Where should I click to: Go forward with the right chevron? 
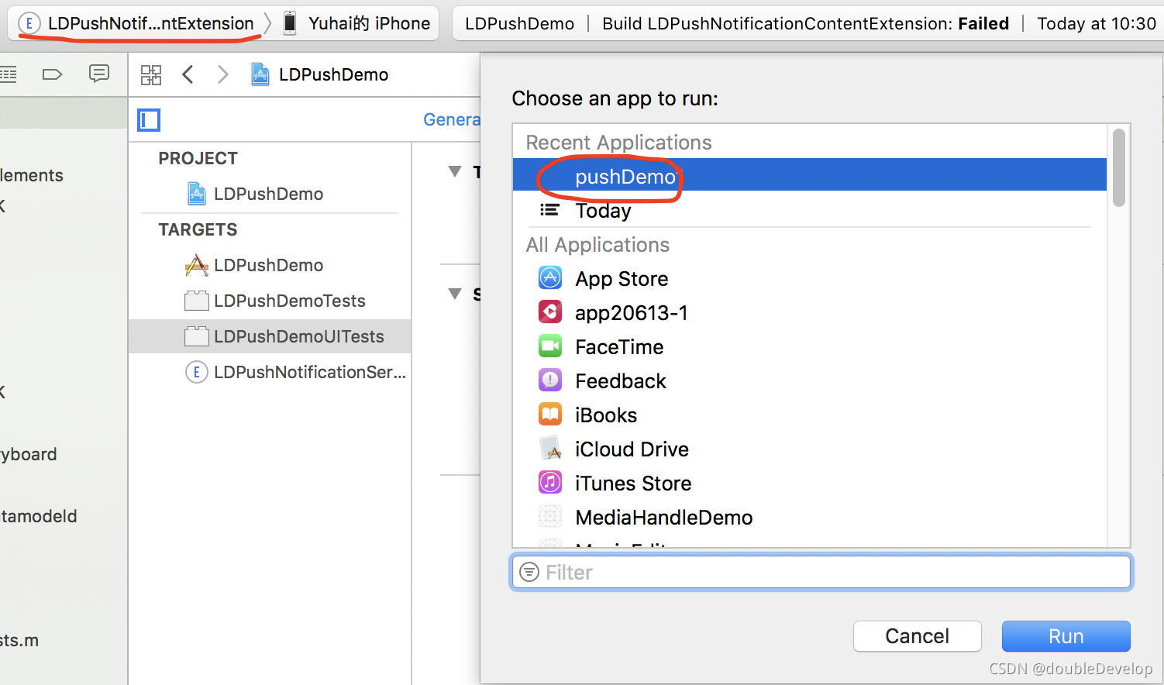[223, 74]
